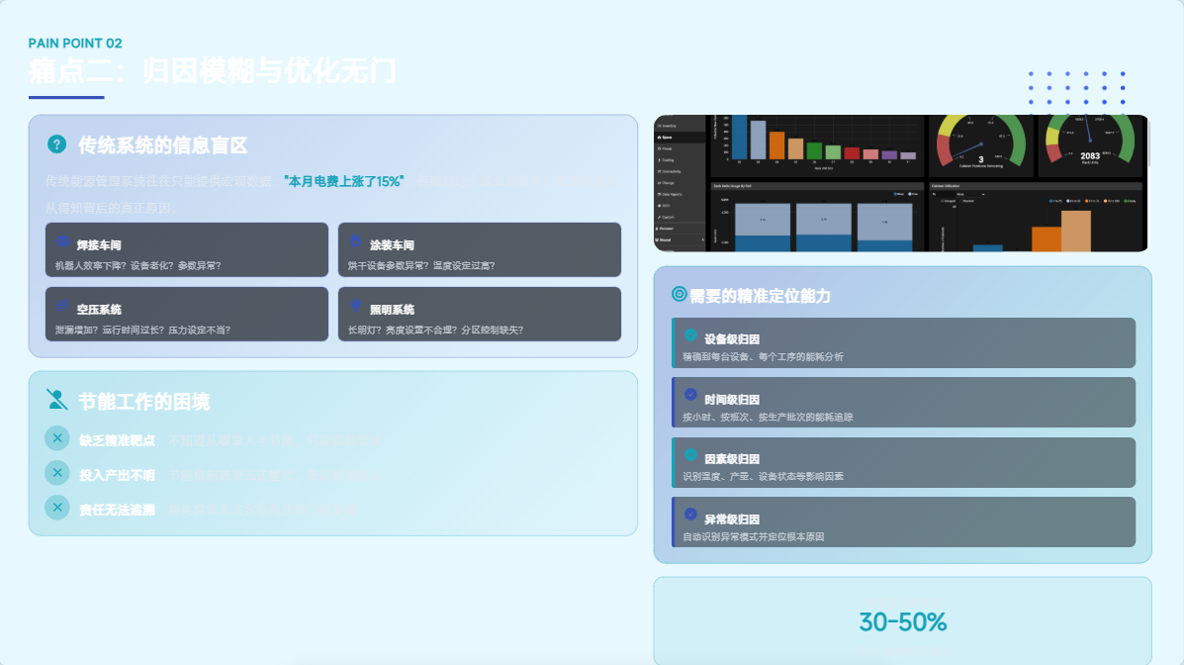Choose the Grouped radio option in dashboard
This screenshot has height=665, width=1184.
click(948, 201)
